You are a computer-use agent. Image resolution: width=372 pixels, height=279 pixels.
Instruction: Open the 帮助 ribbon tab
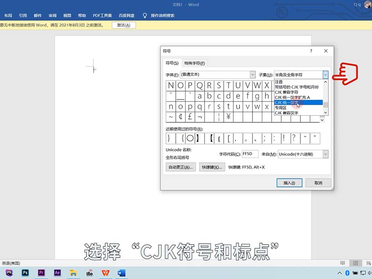click(x=82, y=16)
